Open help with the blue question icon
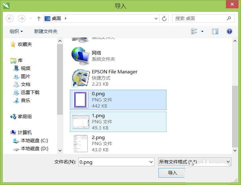The height and width of the screenshot is (185, 241). click(229, 31)
